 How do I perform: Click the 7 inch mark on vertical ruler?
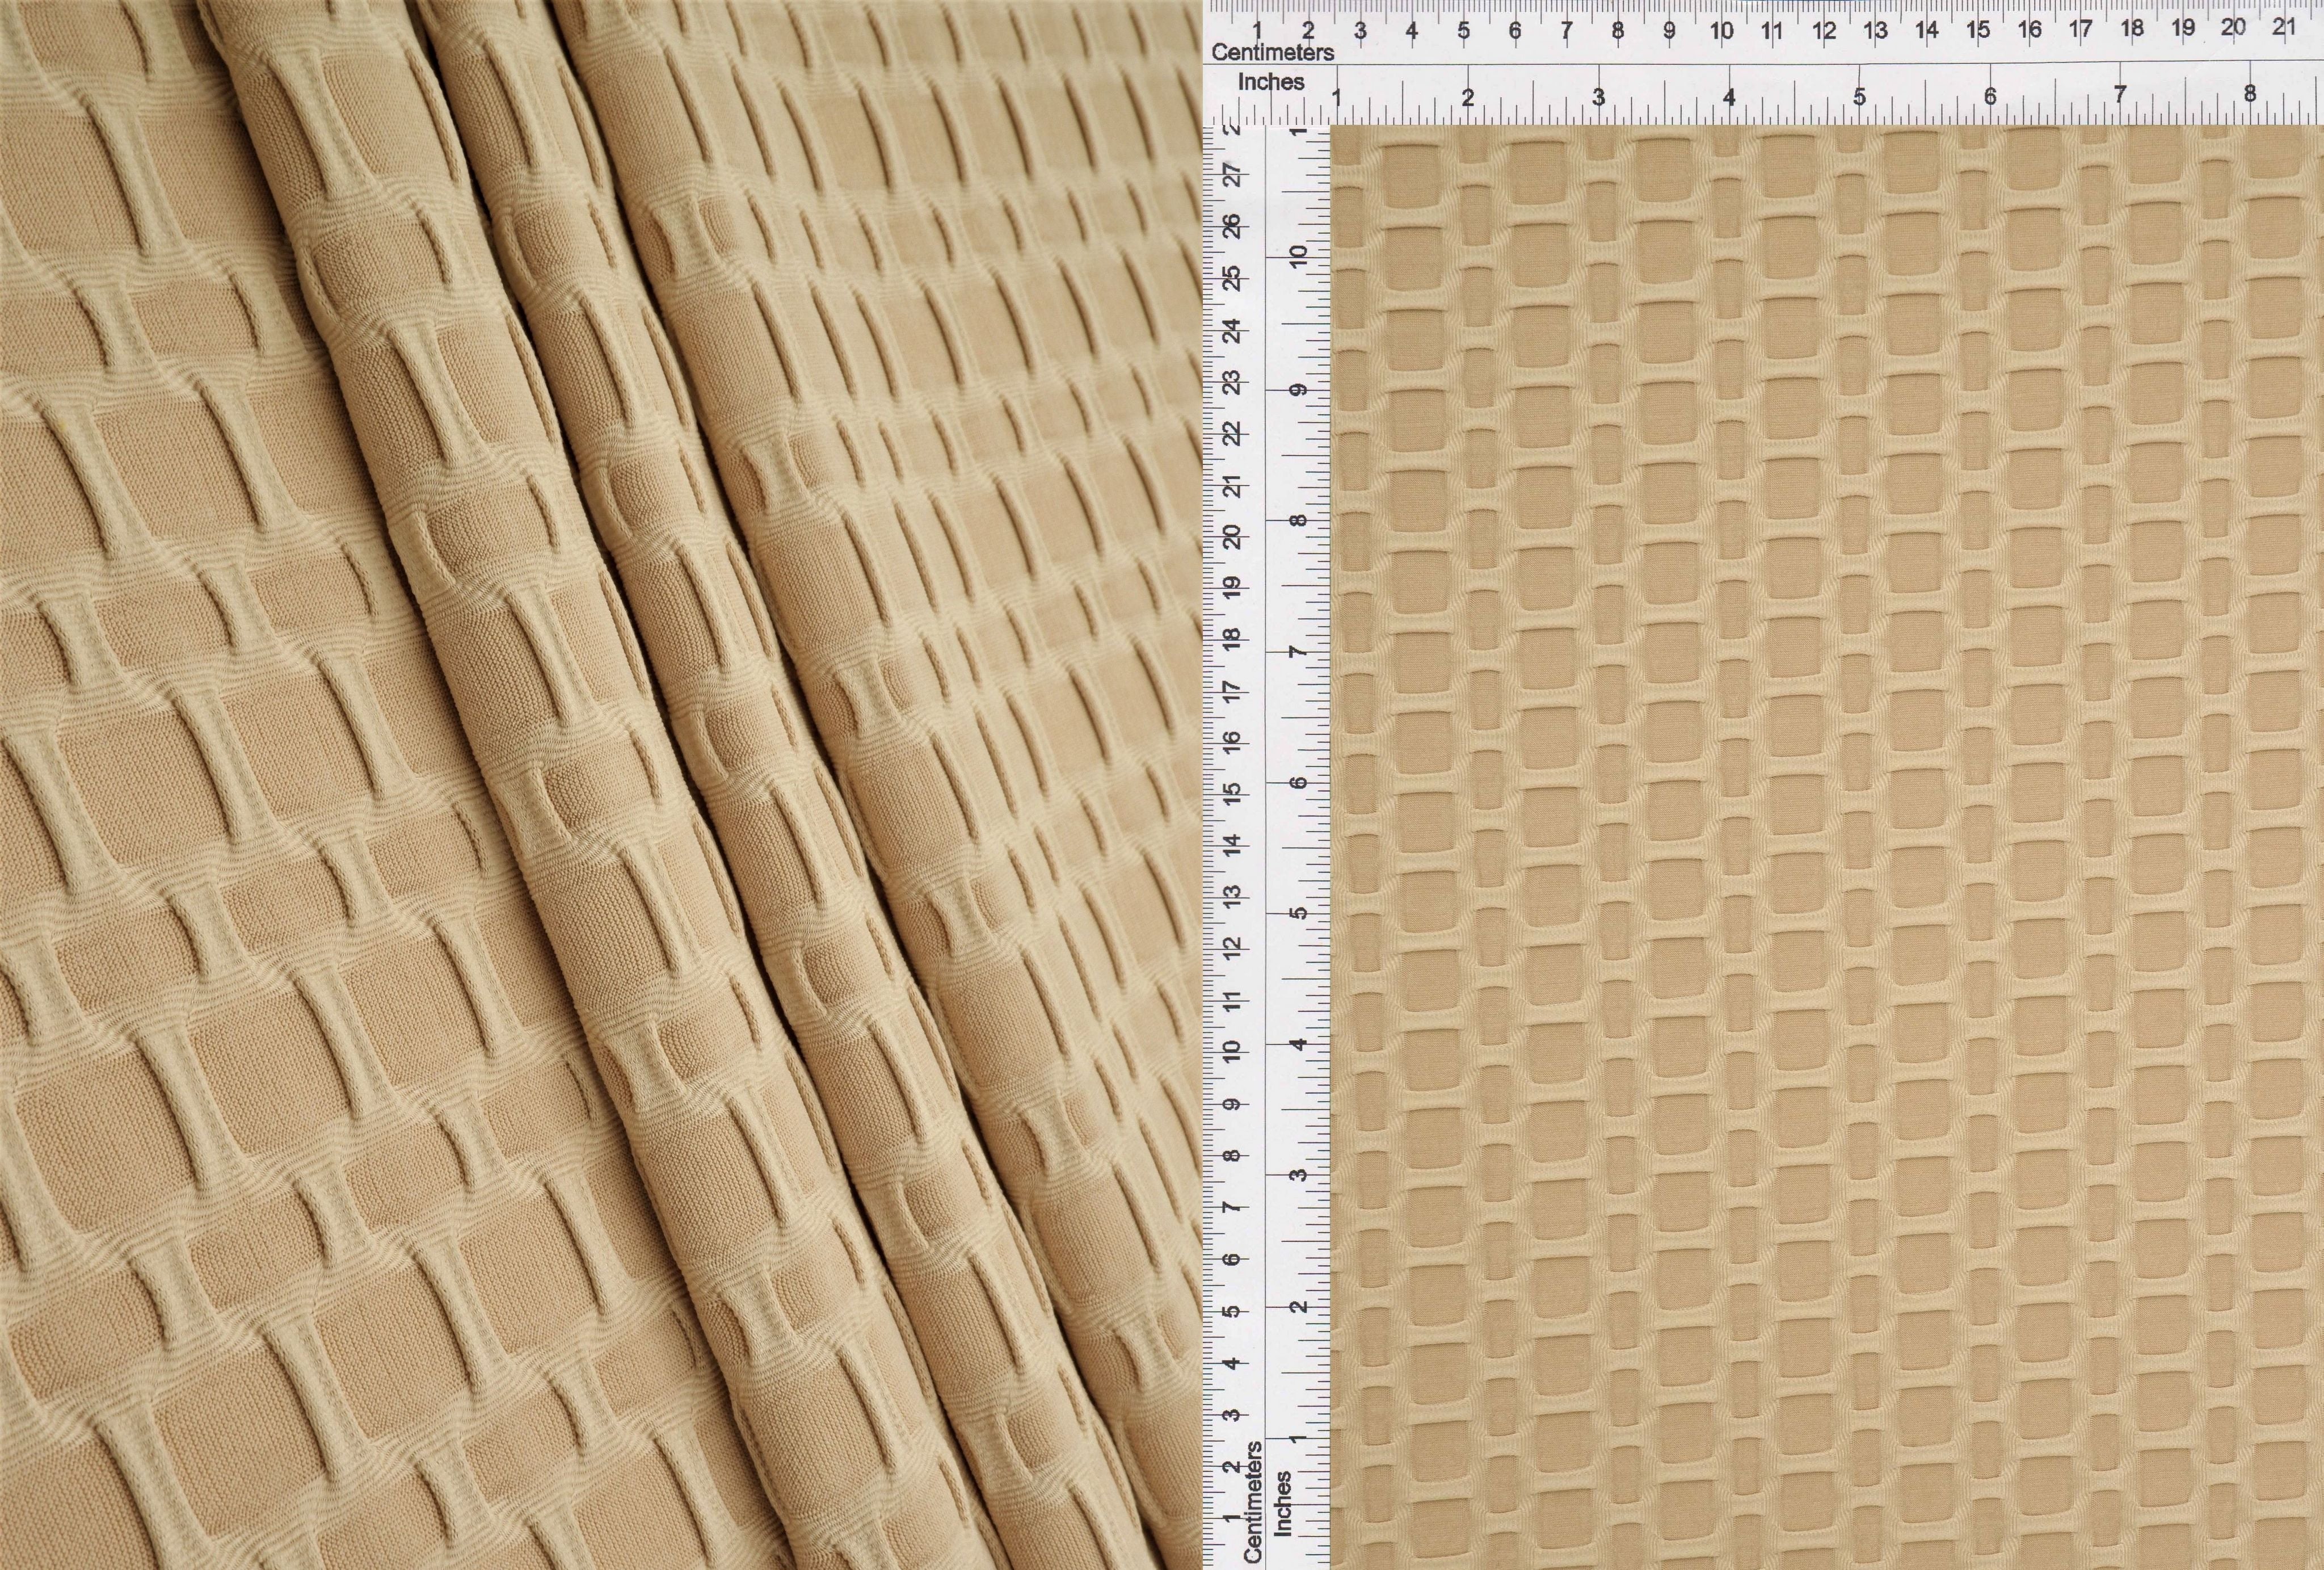[x=1298, y=652]
